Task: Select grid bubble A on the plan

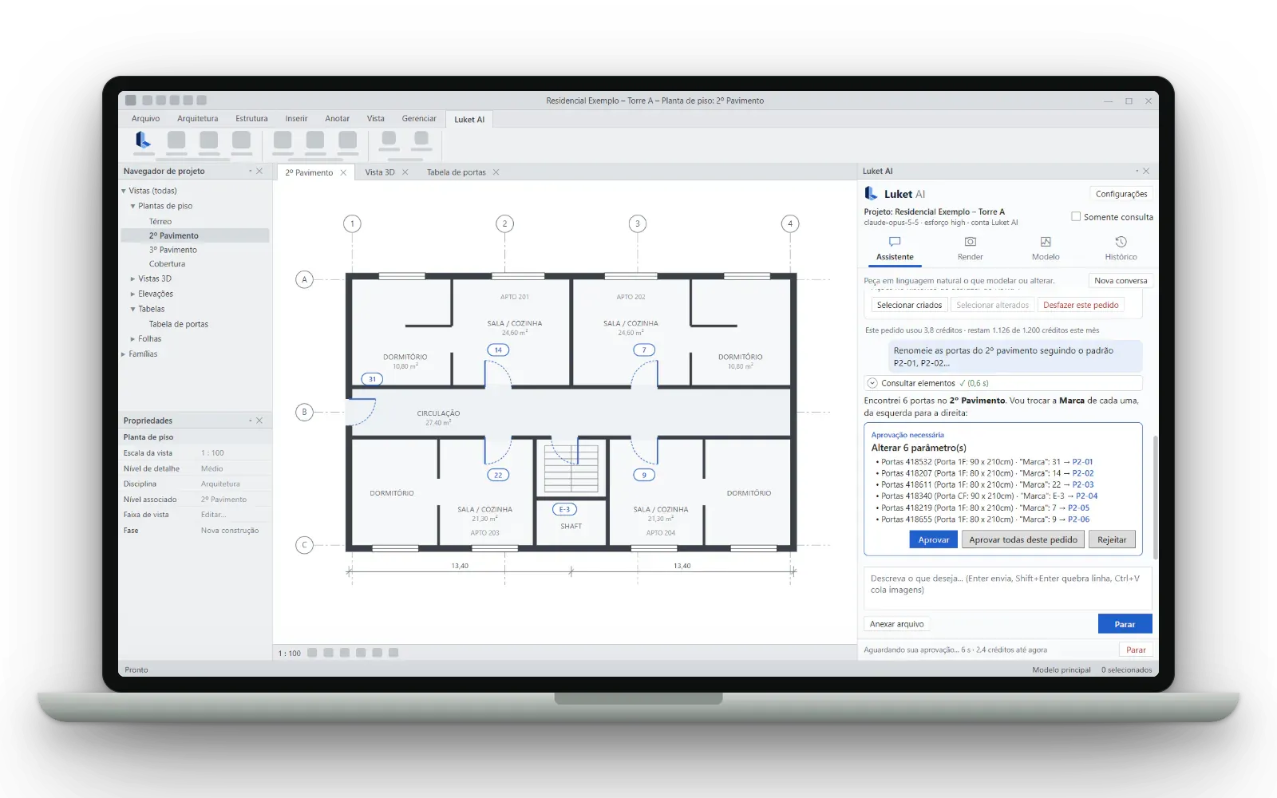Action: (304, 279)
